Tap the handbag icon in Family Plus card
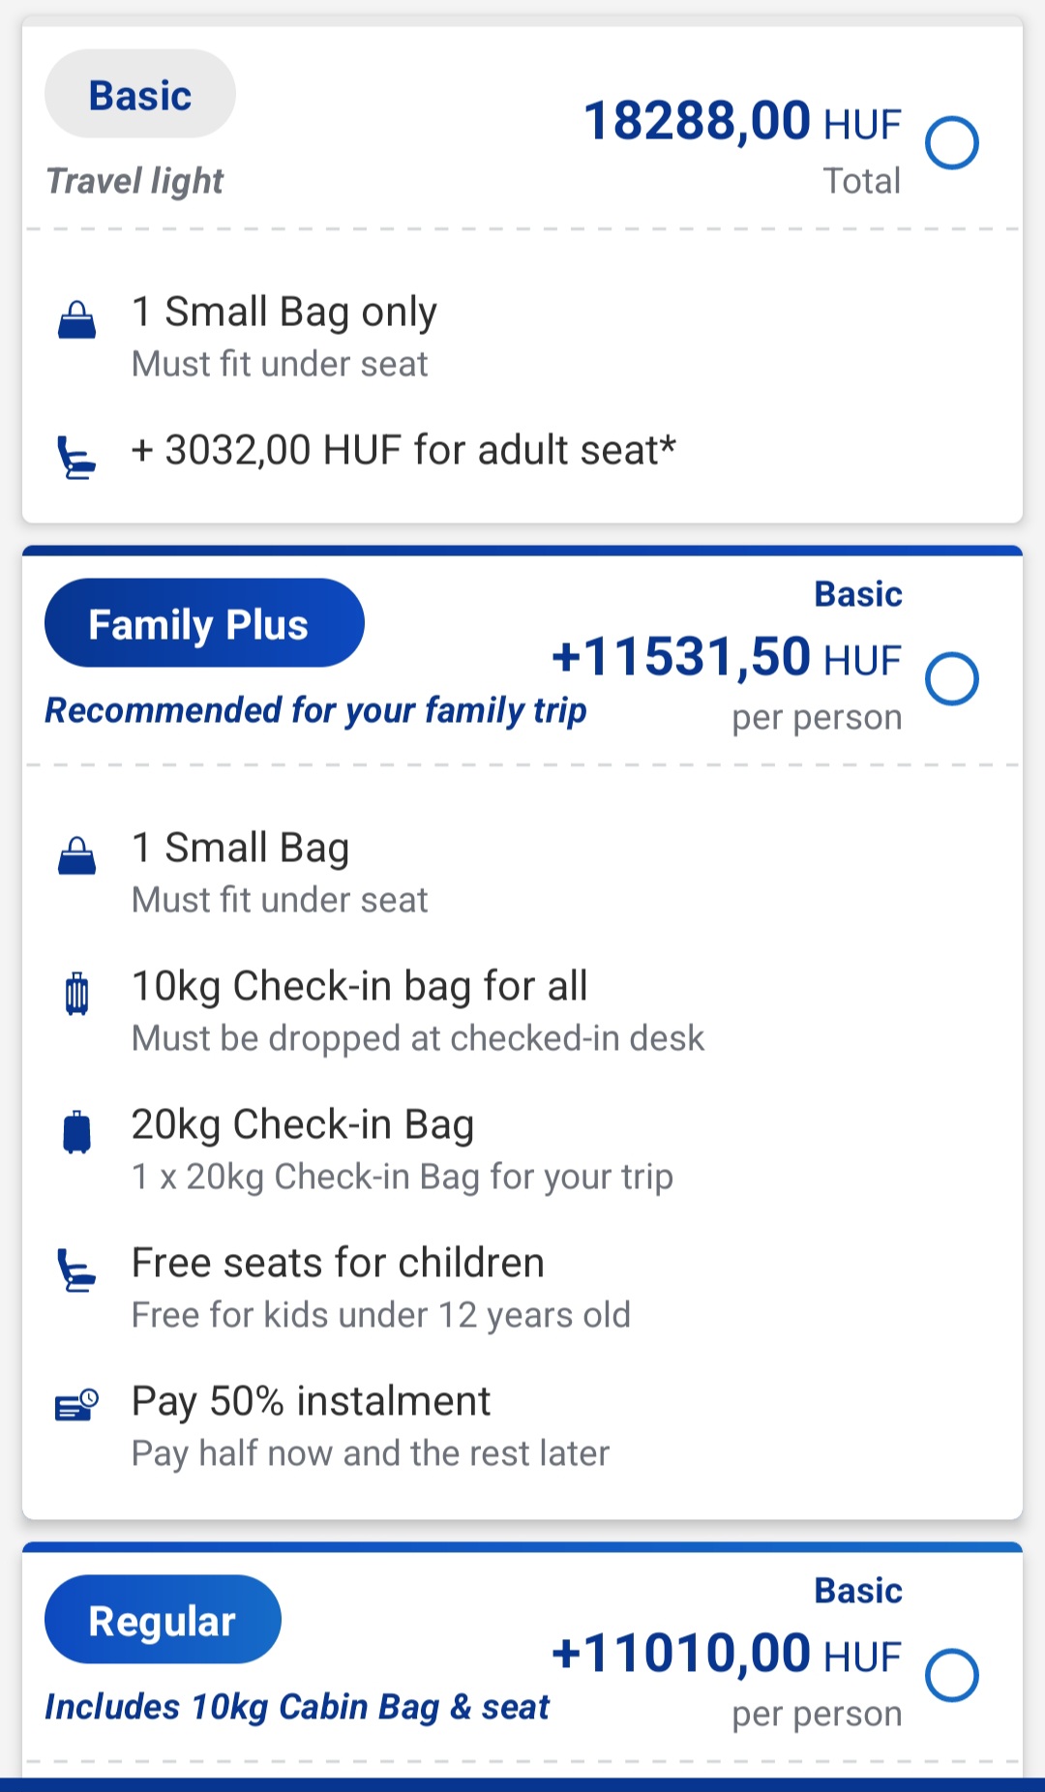The width and height of the screenshot is (1045, 1792). click(x=76, y=855)
